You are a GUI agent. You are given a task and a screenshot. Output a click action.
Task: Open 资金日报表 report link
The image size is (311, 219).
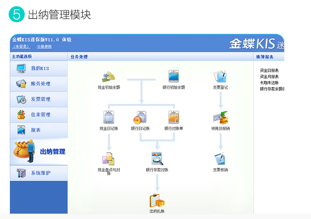pos(269,71)
